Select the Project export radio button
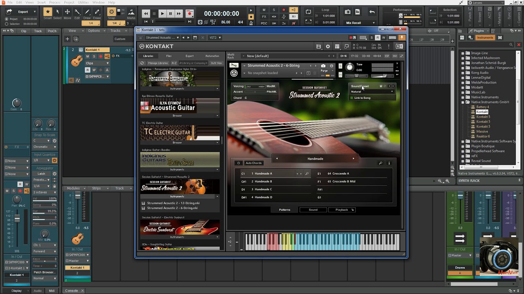 (6, 19)
